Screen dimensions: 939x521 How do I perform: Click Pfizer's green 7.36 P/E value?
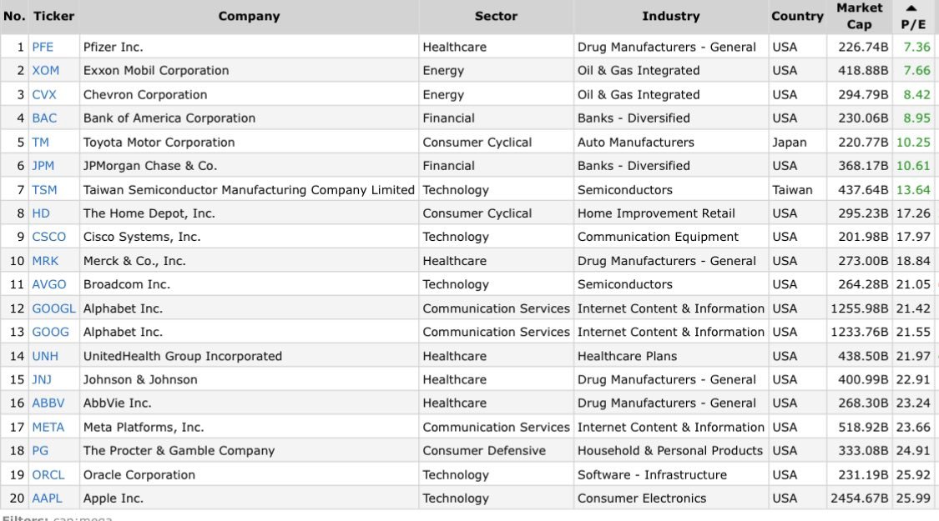pyautogui.click(x=916, y=47)
